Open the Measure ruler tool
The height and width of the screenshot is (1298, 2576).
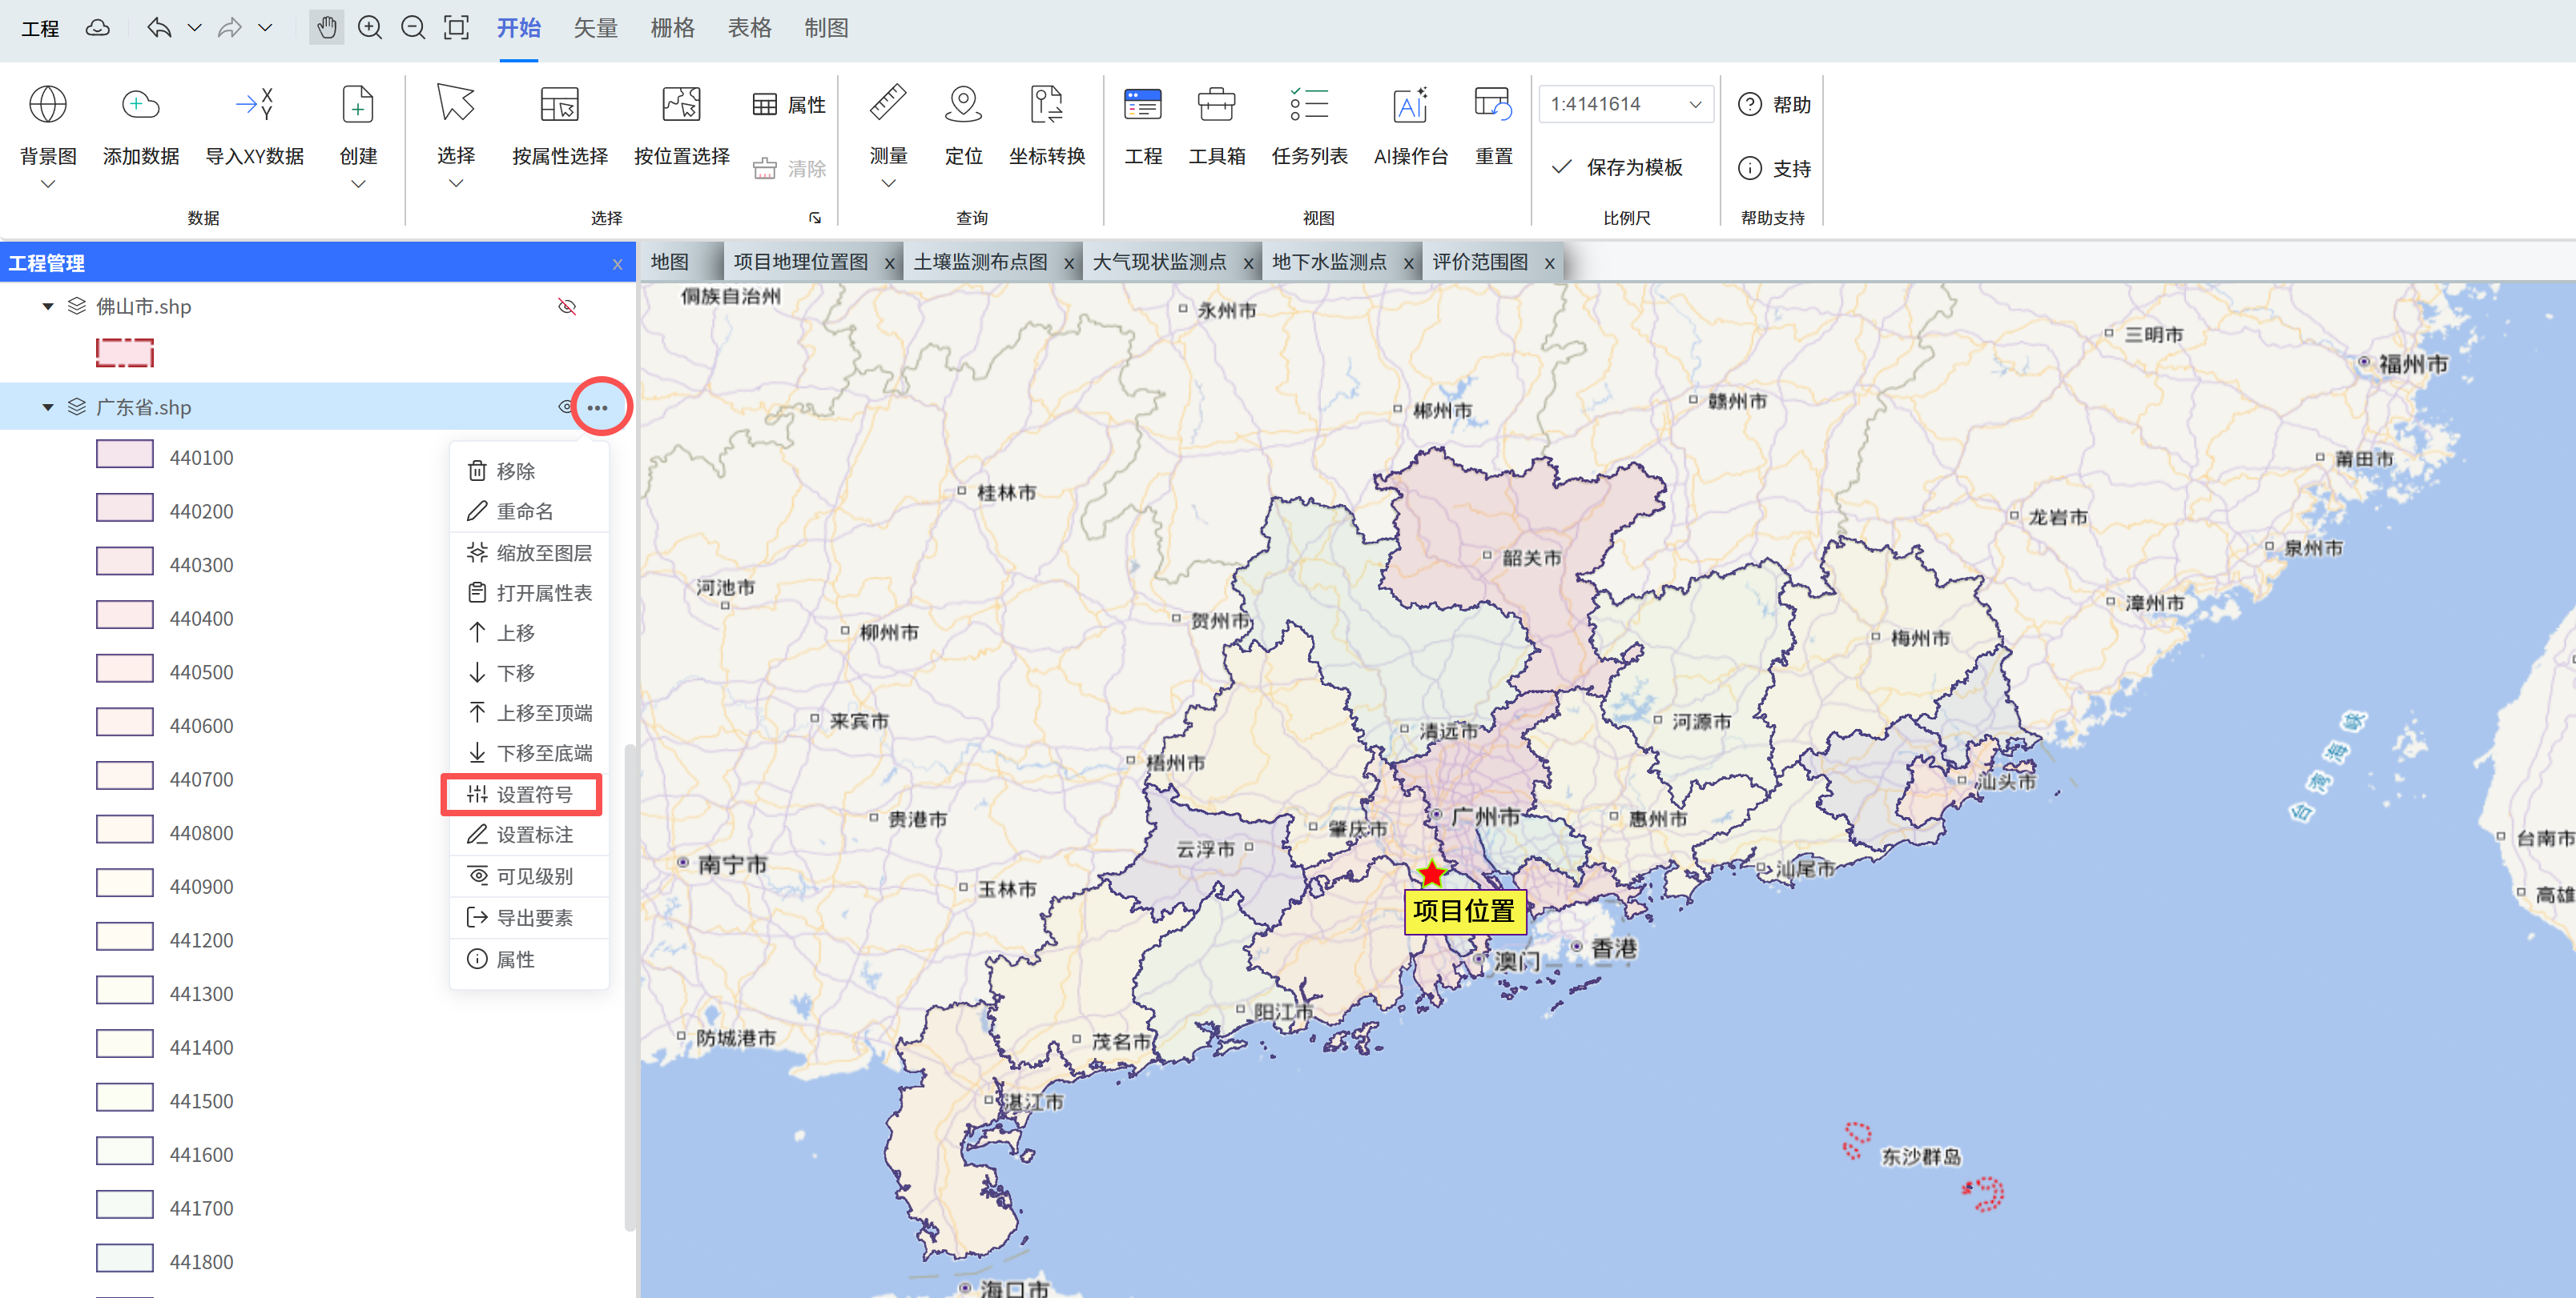pyautogui.click(x=887, y=105)
